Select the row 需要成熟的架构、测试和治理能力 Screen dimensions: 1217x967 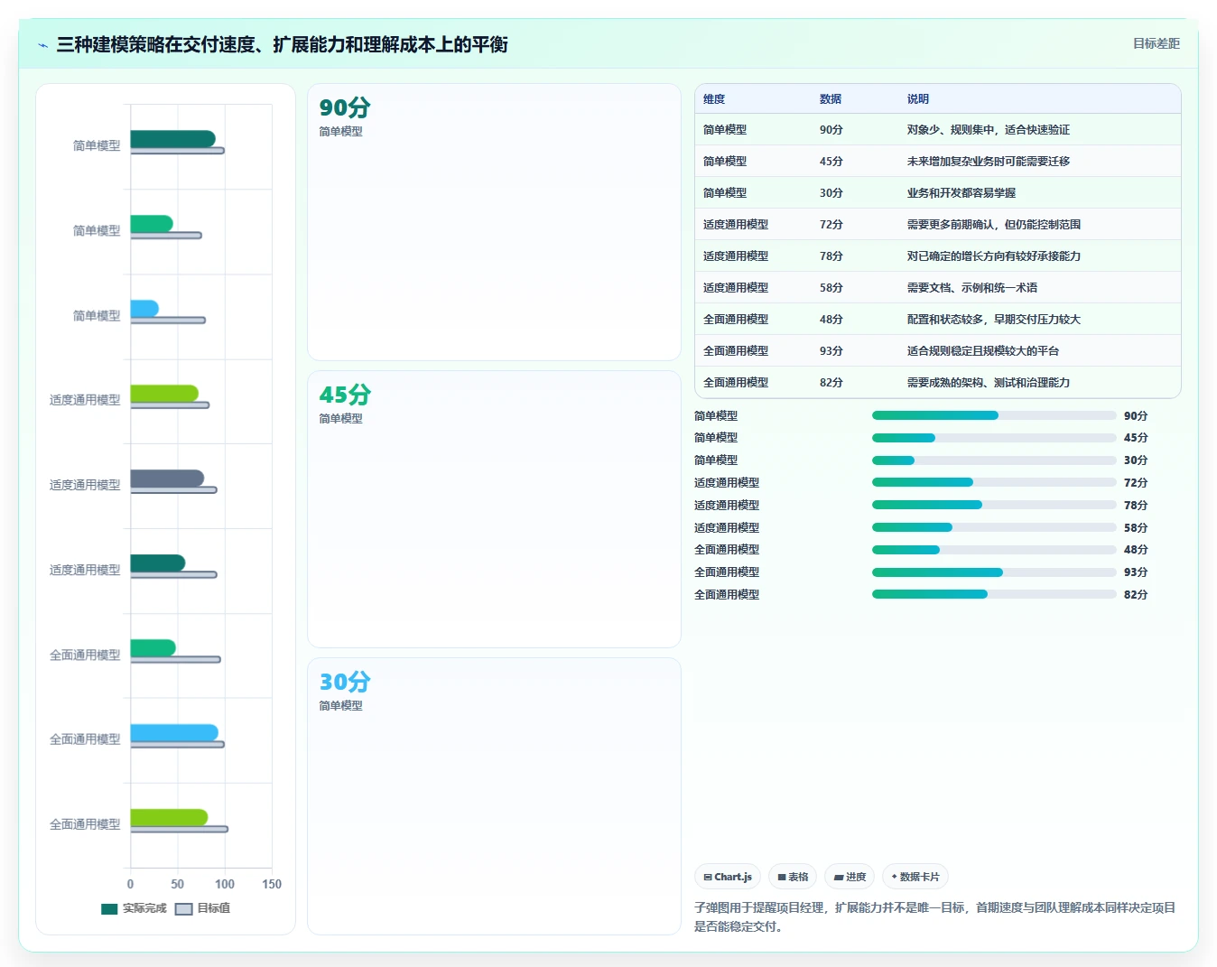click(x=938, y=382)
